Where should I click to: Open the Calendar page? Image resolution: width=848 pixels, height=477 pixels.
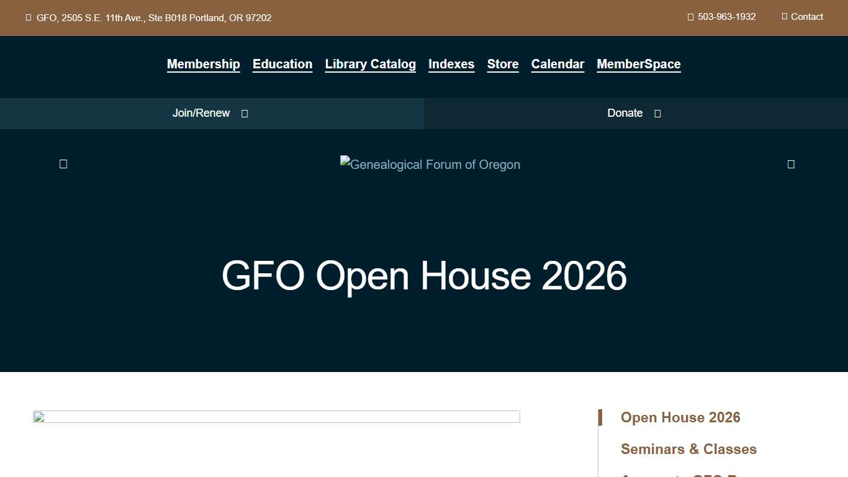(557, 64)
